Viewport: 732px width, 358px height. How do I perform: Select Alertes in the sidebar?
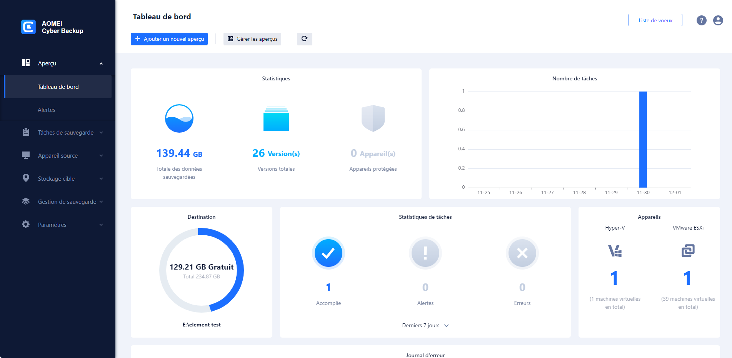(x=47, y=110)
